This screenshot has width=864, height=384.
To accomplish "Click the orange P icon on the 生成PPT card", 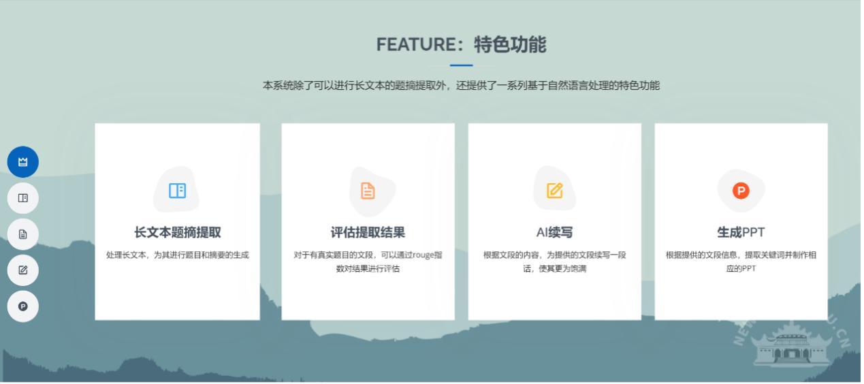I will (741, 191).
